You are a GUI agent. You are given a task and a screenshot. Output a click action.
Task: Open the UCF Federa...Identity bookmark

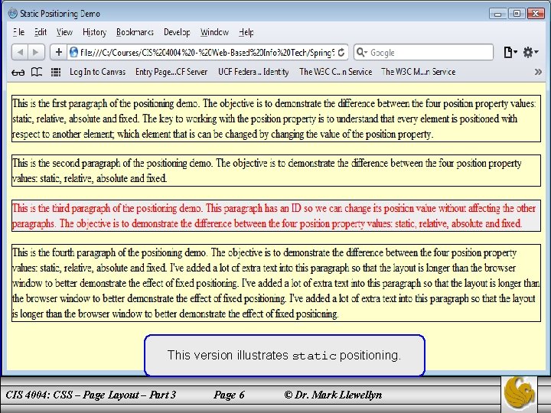pyautogui.click(x=253, y=72)
